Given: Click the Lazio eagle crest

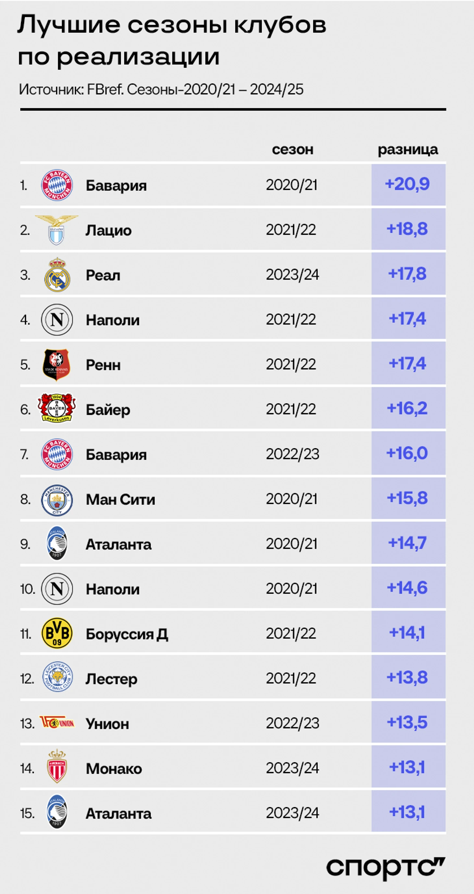Looking at the screenshot, I should (56, 230).
